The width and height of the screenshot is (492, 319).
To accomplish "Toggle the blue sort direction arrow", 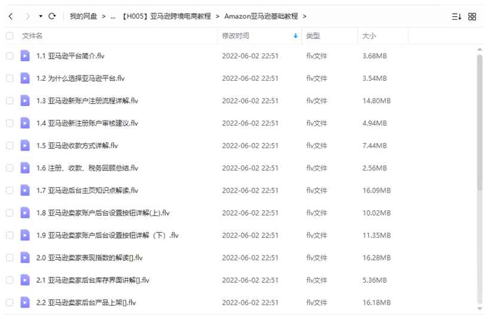I will coord(295,36).
